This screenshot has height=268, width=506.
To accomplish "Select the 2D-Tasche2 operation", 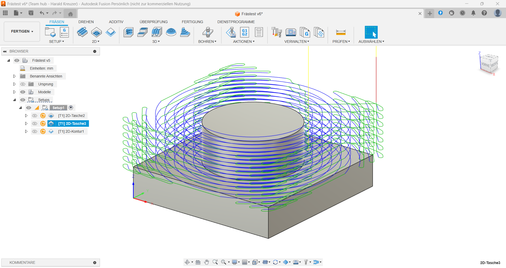I will click(71, 116).
